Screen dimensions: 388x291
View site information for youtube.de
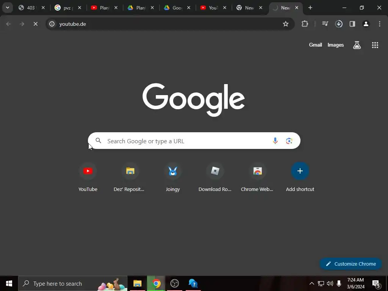pos(52,24)
